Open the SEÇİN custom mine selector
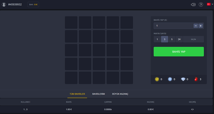The image size is (214, 114). [193, 39]
